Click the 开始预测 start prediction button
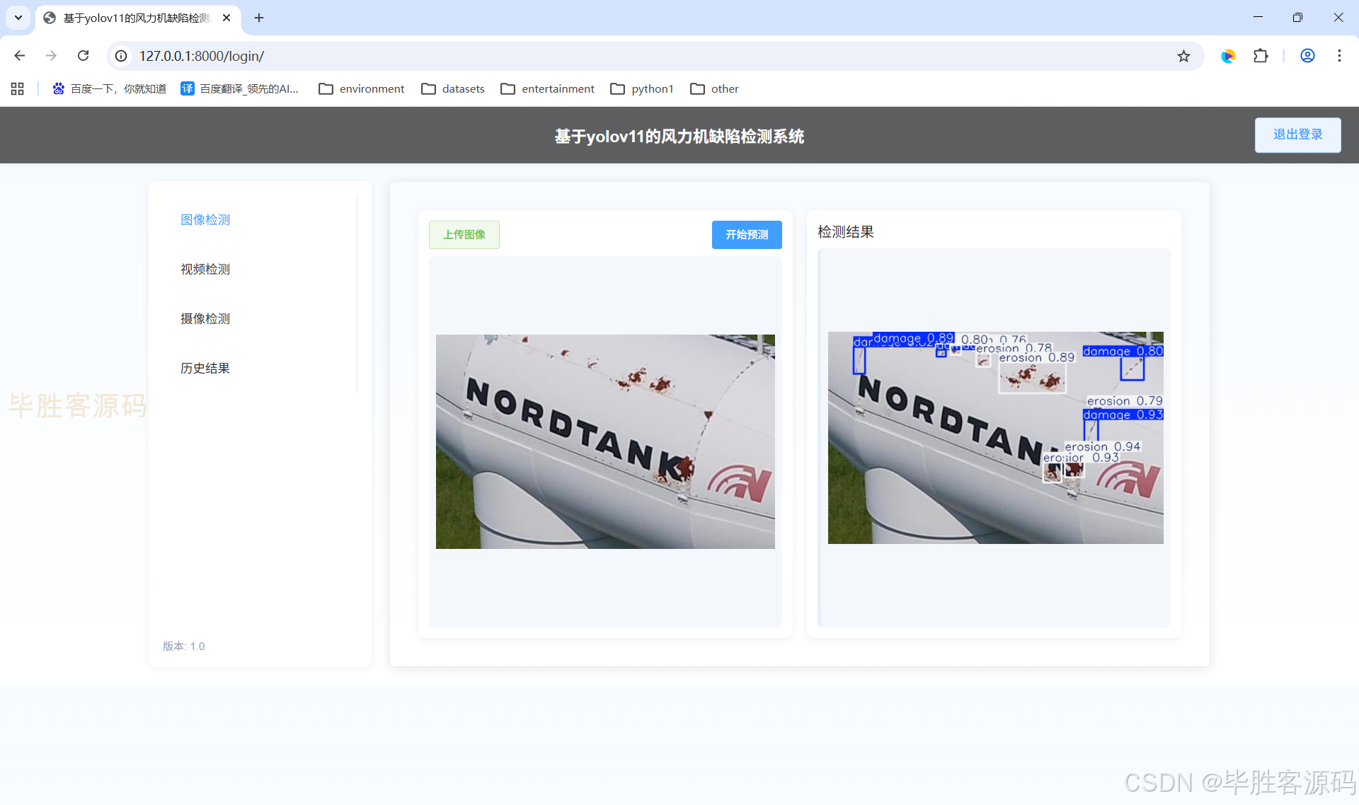This screenshot has width=1359, height=805. pyautogui.click(x=747, y=235)
